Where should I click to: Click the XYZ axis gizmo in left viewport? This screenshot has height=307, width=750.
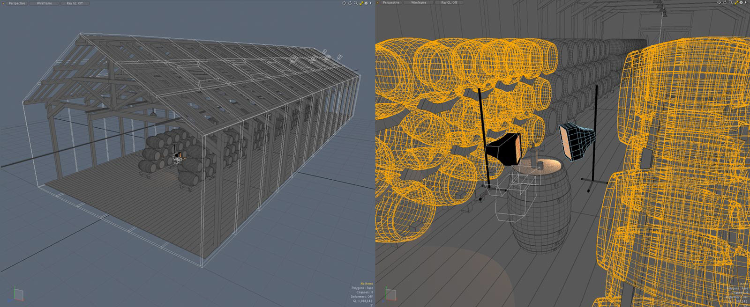pos(17,293)
